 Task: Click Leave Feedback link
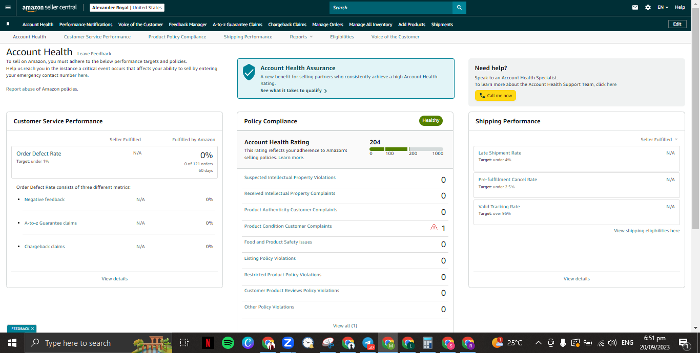pos(94,54)
